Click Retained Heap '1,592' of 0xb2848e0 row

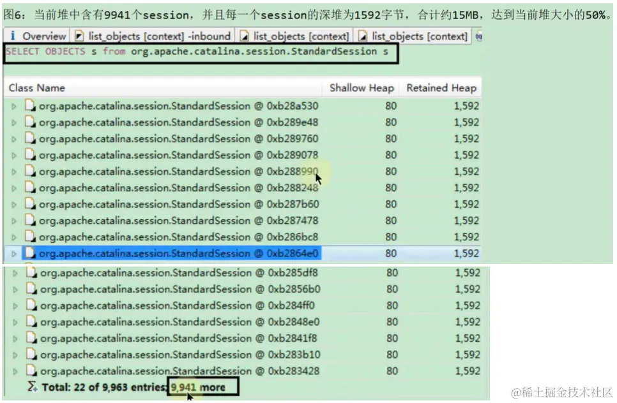[468, 322]
